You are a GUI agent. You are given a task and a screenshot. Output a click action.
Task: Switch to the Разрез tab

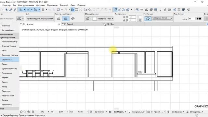click(x=82, y=24)
